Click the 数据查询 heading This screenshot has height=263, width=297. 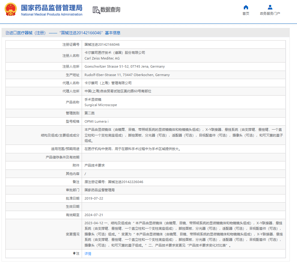[x=110, y=10]
